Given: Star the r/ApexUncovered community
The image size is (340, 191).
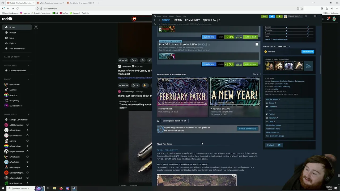Looking at the screenshot, I should [27, 151].
